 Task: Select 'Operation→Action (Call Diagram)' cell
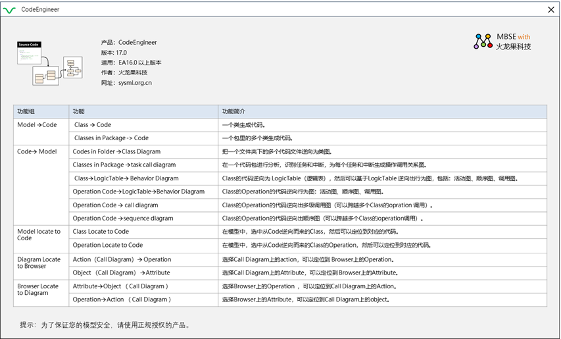pos(143,300)
